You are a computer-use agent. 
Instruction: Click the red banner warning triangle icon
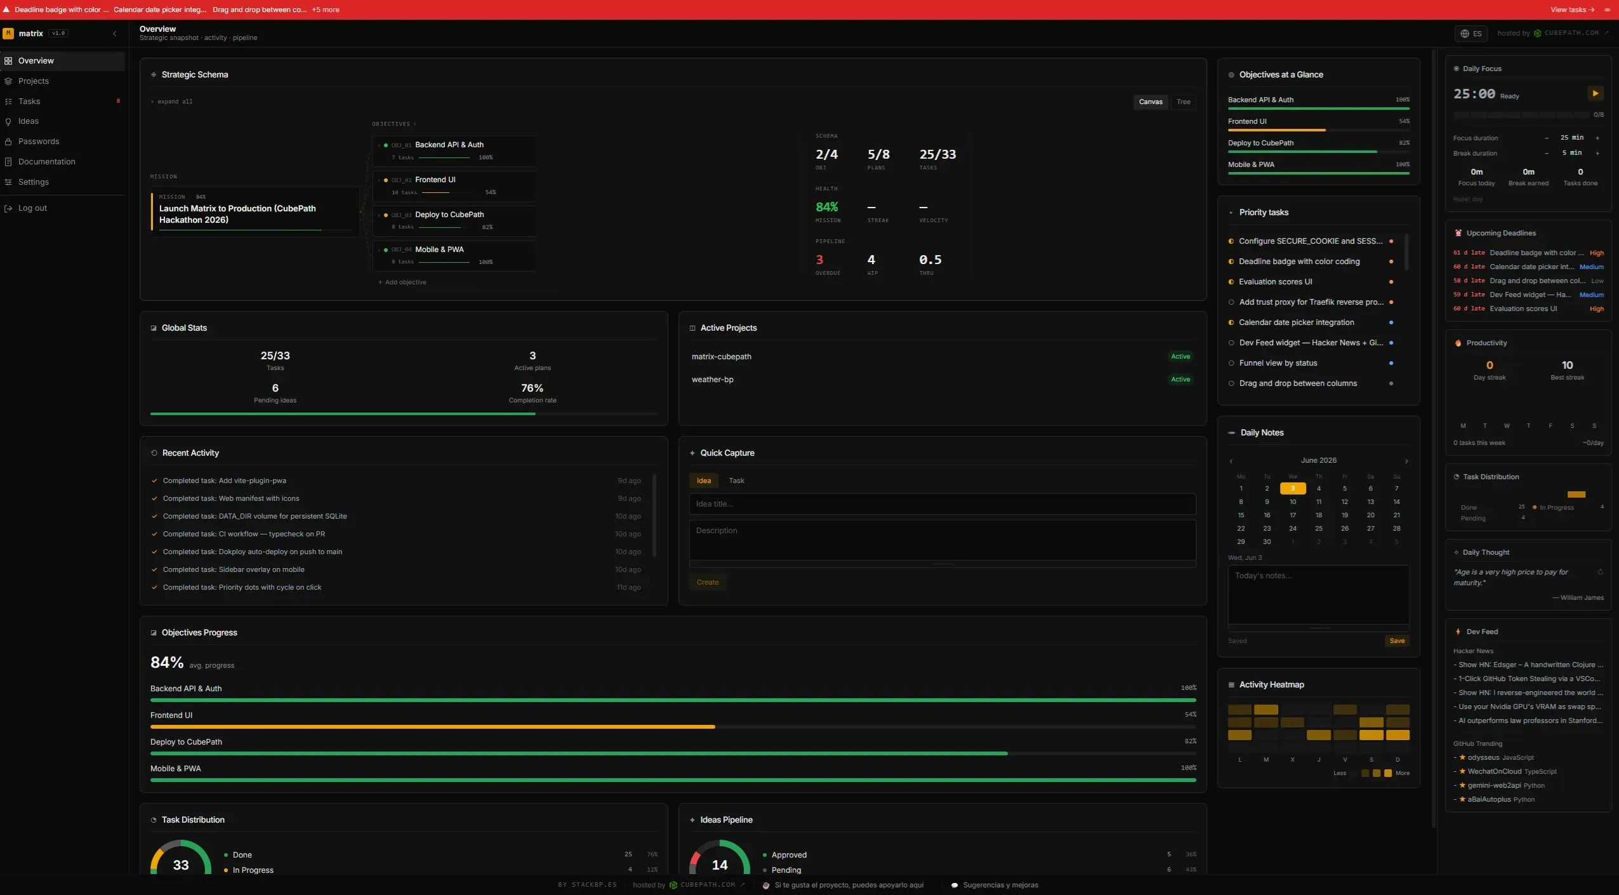tap(6, 10)
